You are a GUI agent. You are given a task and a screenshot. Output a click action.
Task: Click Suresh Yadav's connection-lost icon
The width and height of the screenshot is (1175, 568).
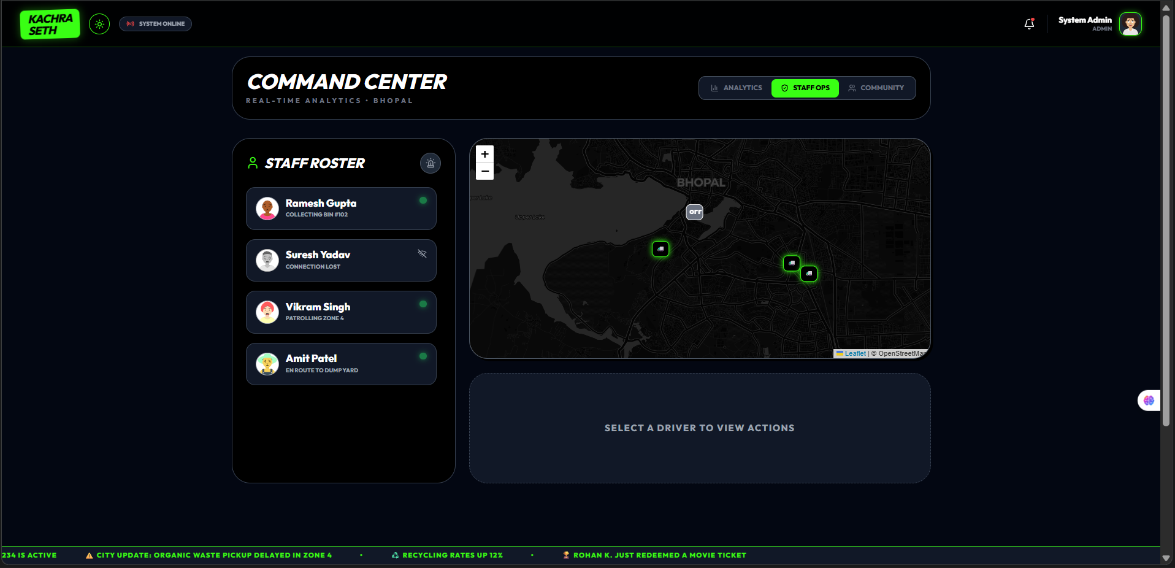click(x=421, y=254)
